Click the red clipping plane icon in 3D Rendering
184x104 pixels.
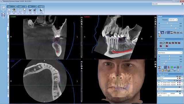(x=169, y=67)
